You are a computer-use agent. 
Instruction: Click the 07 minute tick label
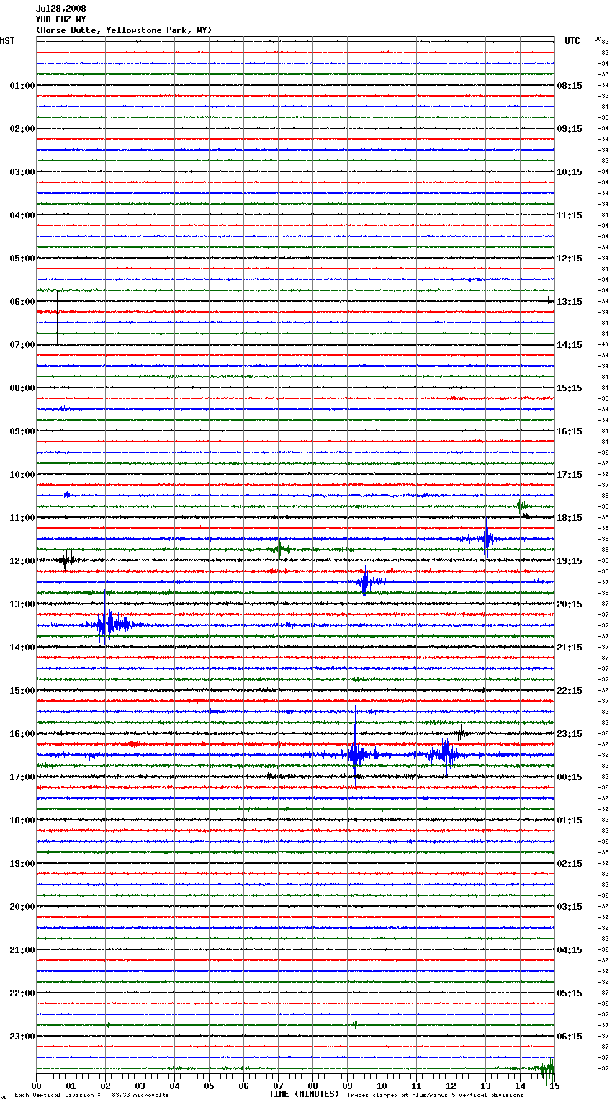278,1086
